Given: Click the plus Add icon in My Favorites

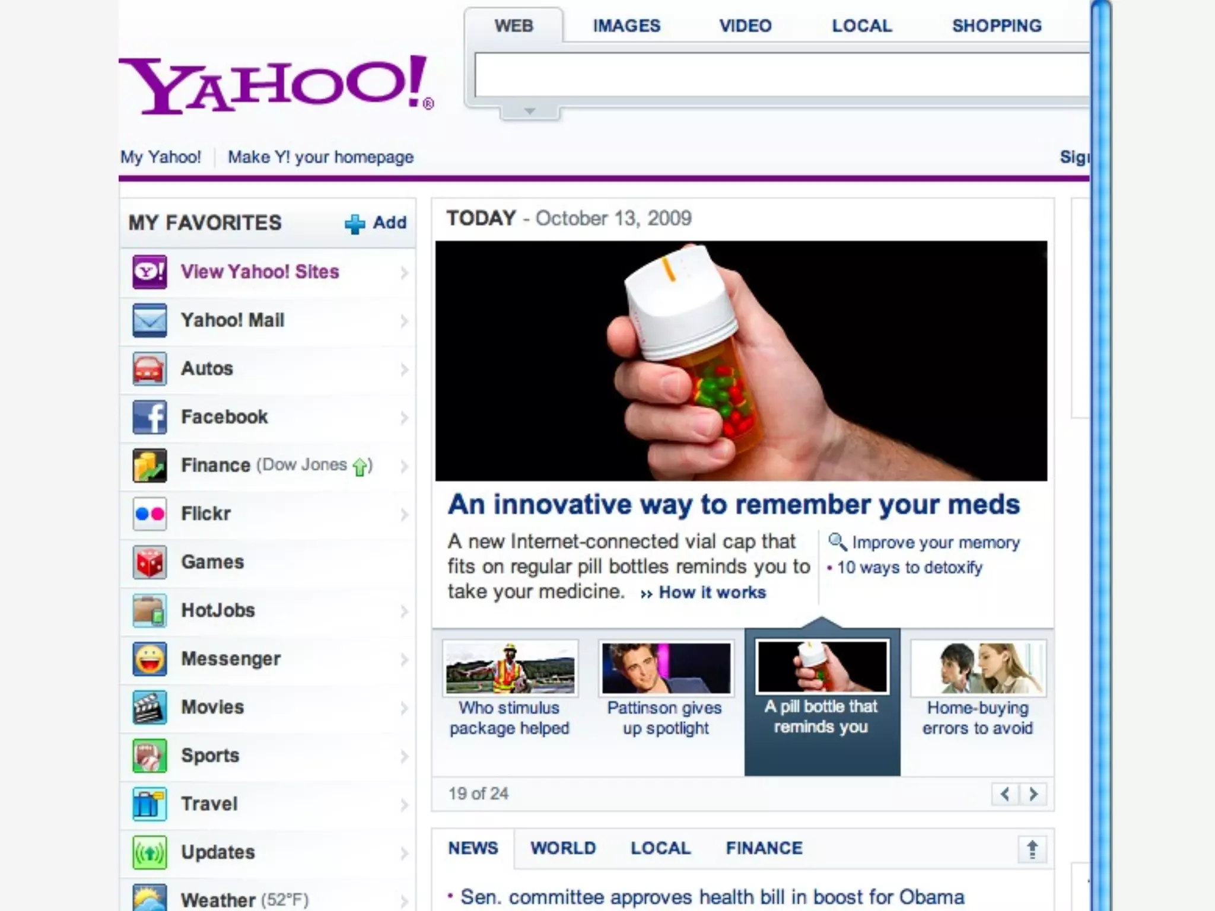Looking at the screenshot, I should (x=355, y=224).
